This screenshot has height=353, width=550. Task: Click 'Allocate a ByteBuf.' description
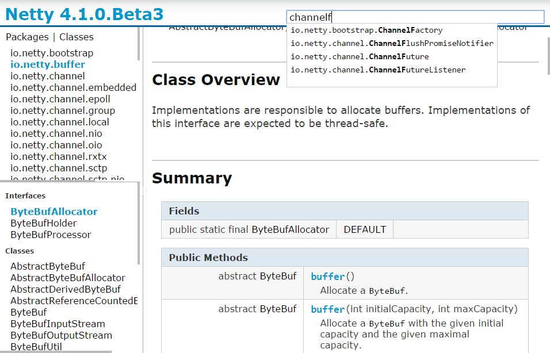pyautogui.click(x=364, y=290)
